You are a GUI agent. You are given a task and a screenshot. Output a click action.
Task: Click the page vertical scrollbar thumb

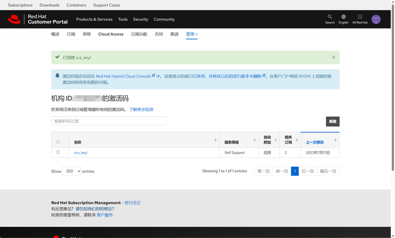(x=393, y=87)
